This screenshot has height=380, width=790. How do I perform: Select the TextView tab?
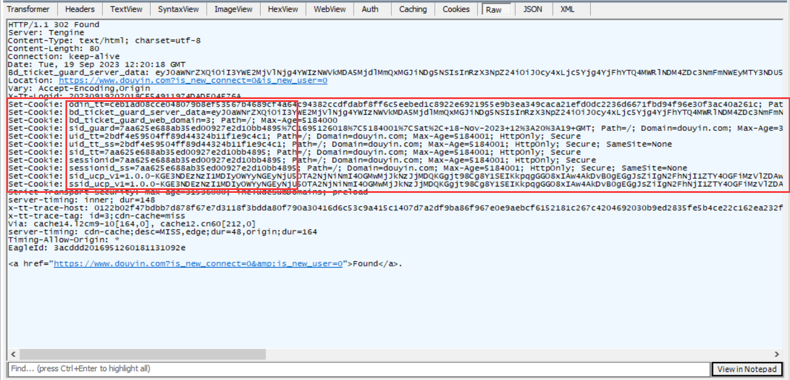126,9
